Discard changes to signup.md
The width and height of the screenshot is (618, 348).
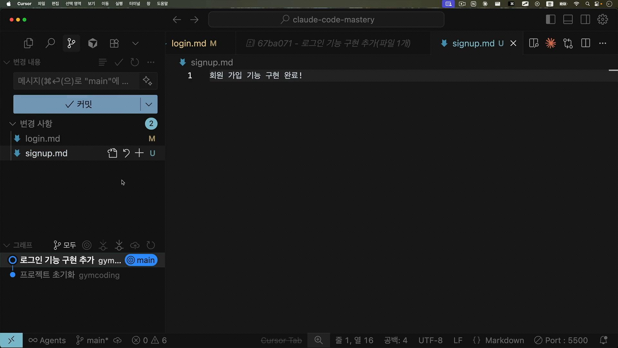[126, 153]
